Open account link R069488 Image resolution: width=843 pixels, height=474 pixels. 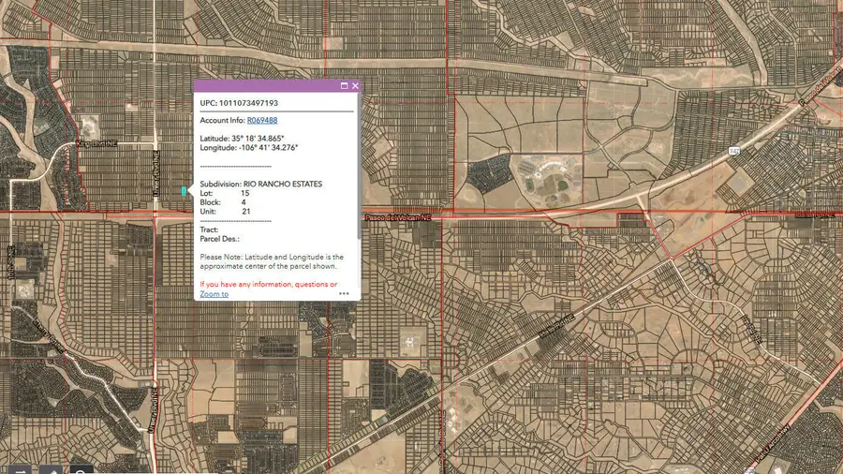tap(261, 120)
